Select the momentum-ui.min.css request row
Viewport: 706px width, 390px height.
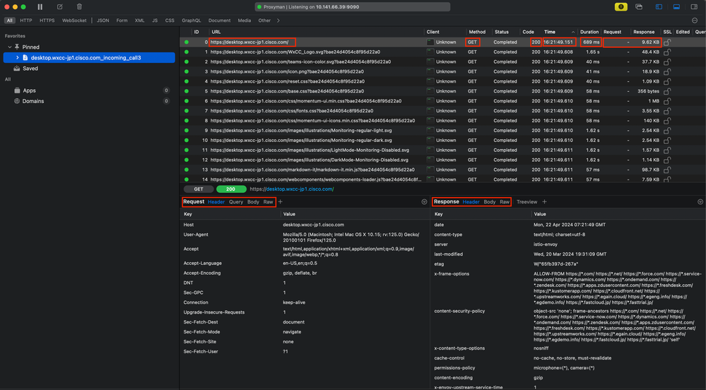click(442, 101)
